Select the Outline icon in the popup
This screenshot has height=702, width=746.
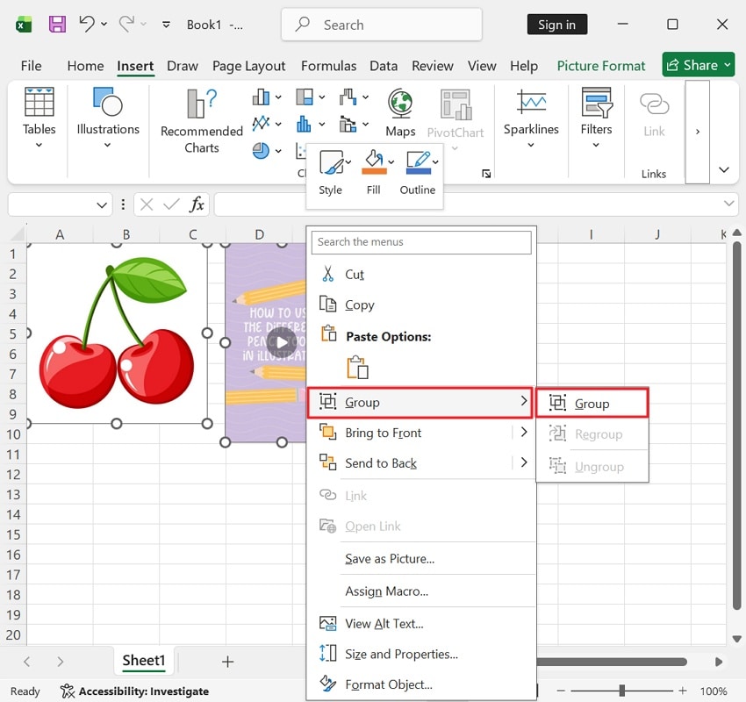(417, 161)
